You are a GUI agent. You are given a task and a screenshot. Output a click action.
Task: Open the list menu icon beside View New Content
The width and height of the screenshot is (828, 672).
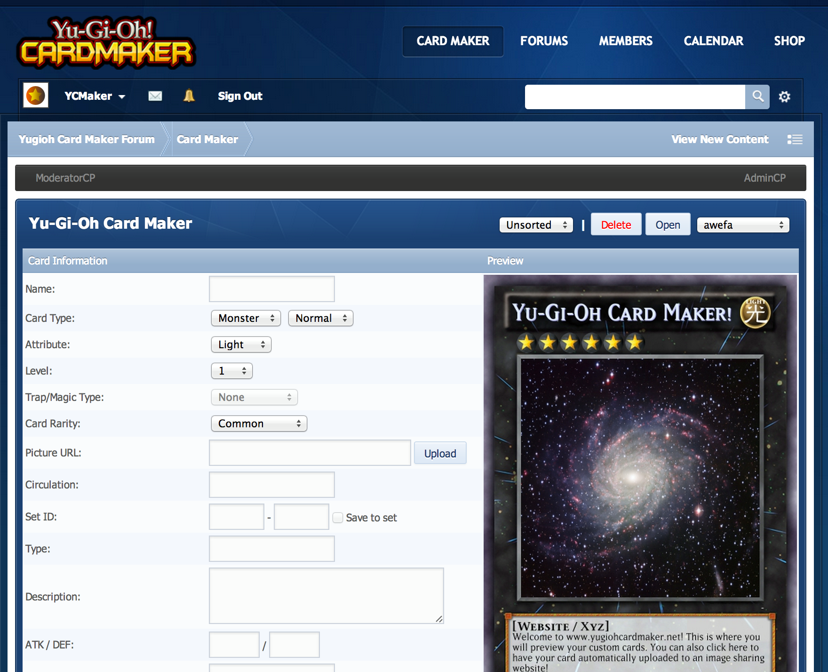(x=795, y=139)
